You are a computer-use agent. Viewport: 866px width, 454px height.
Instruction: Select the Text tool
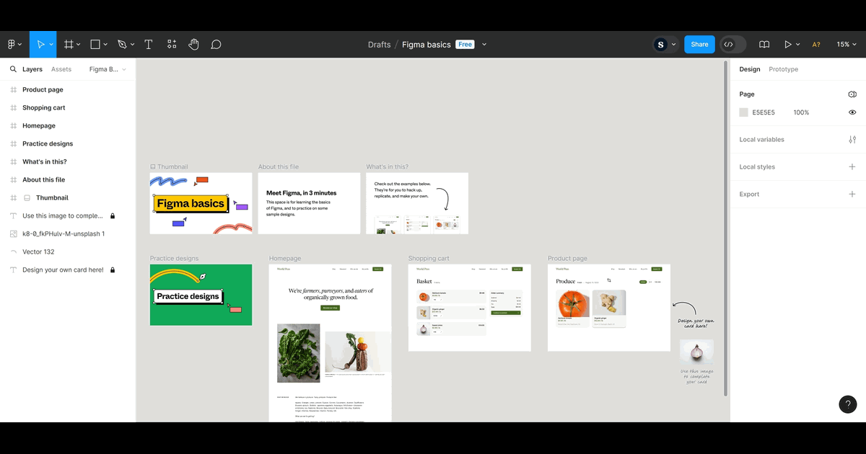(149, 45)
